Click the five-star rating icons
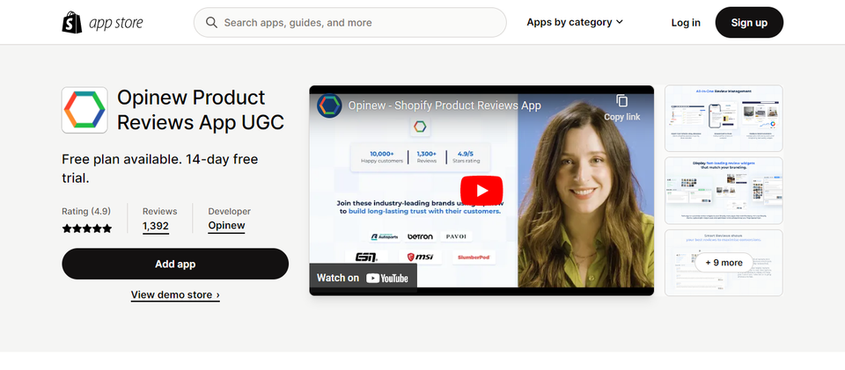 (87, 229)
